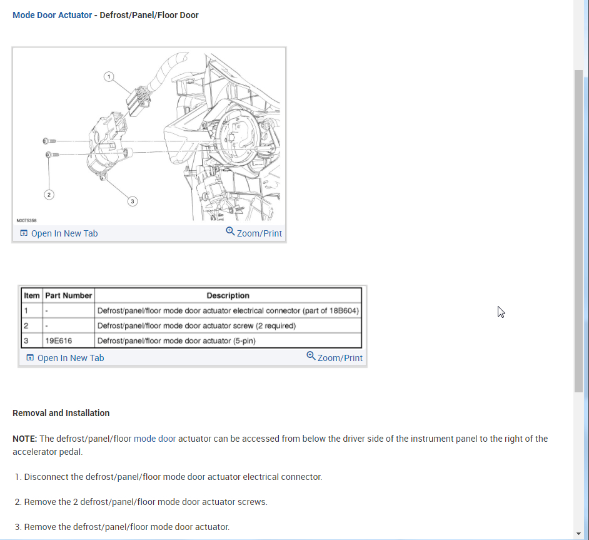Screen dimensions: 589x540
Task: Click the scrollbar down arrow
Action: [x=578, y=534]
